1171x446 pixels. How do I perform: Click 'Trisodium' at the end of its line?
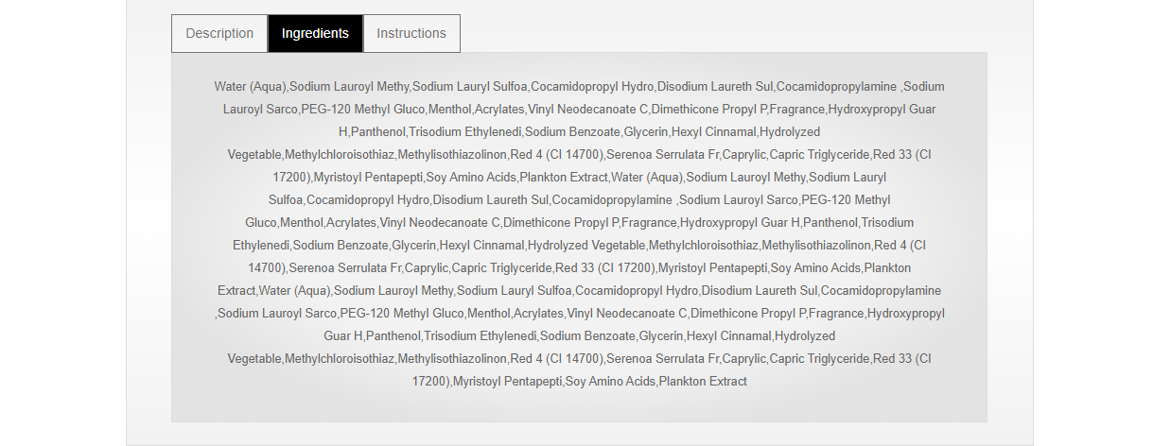pos(887,223)
